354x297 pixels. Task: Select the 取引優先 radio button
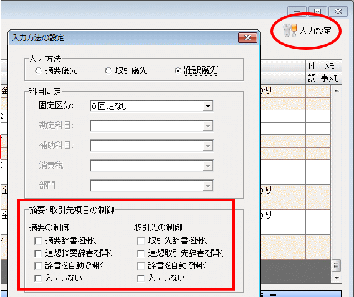coord(108,71)
